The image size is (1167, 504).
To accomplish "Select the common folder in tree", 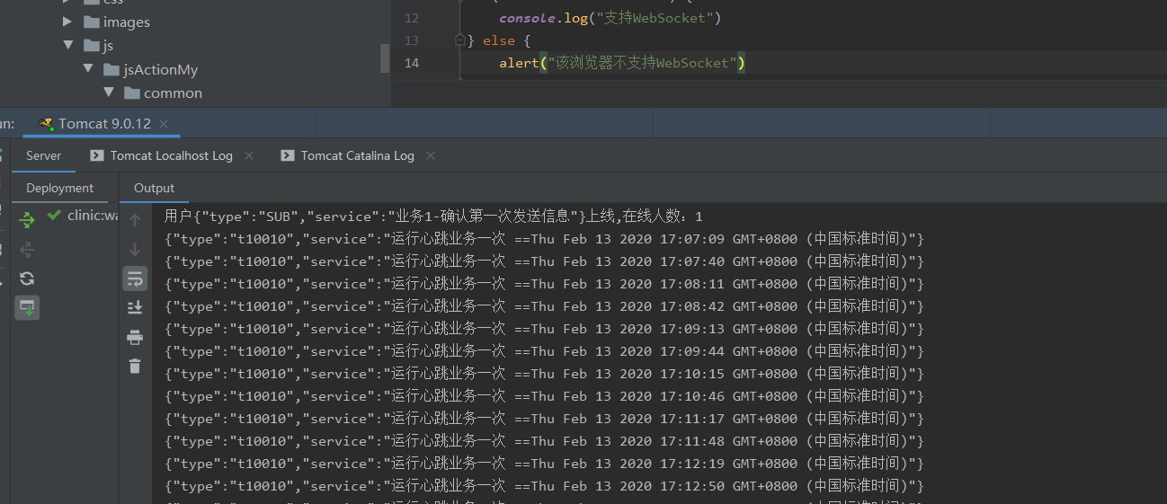I will (173, 93).
